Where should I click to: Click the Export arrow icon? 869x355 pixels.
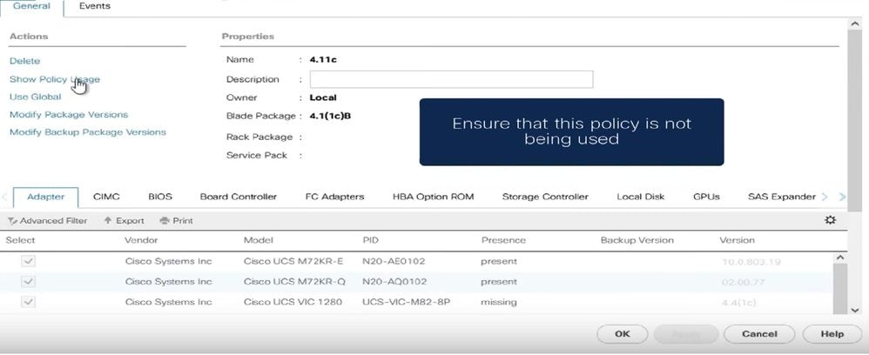tap(108, 220)
